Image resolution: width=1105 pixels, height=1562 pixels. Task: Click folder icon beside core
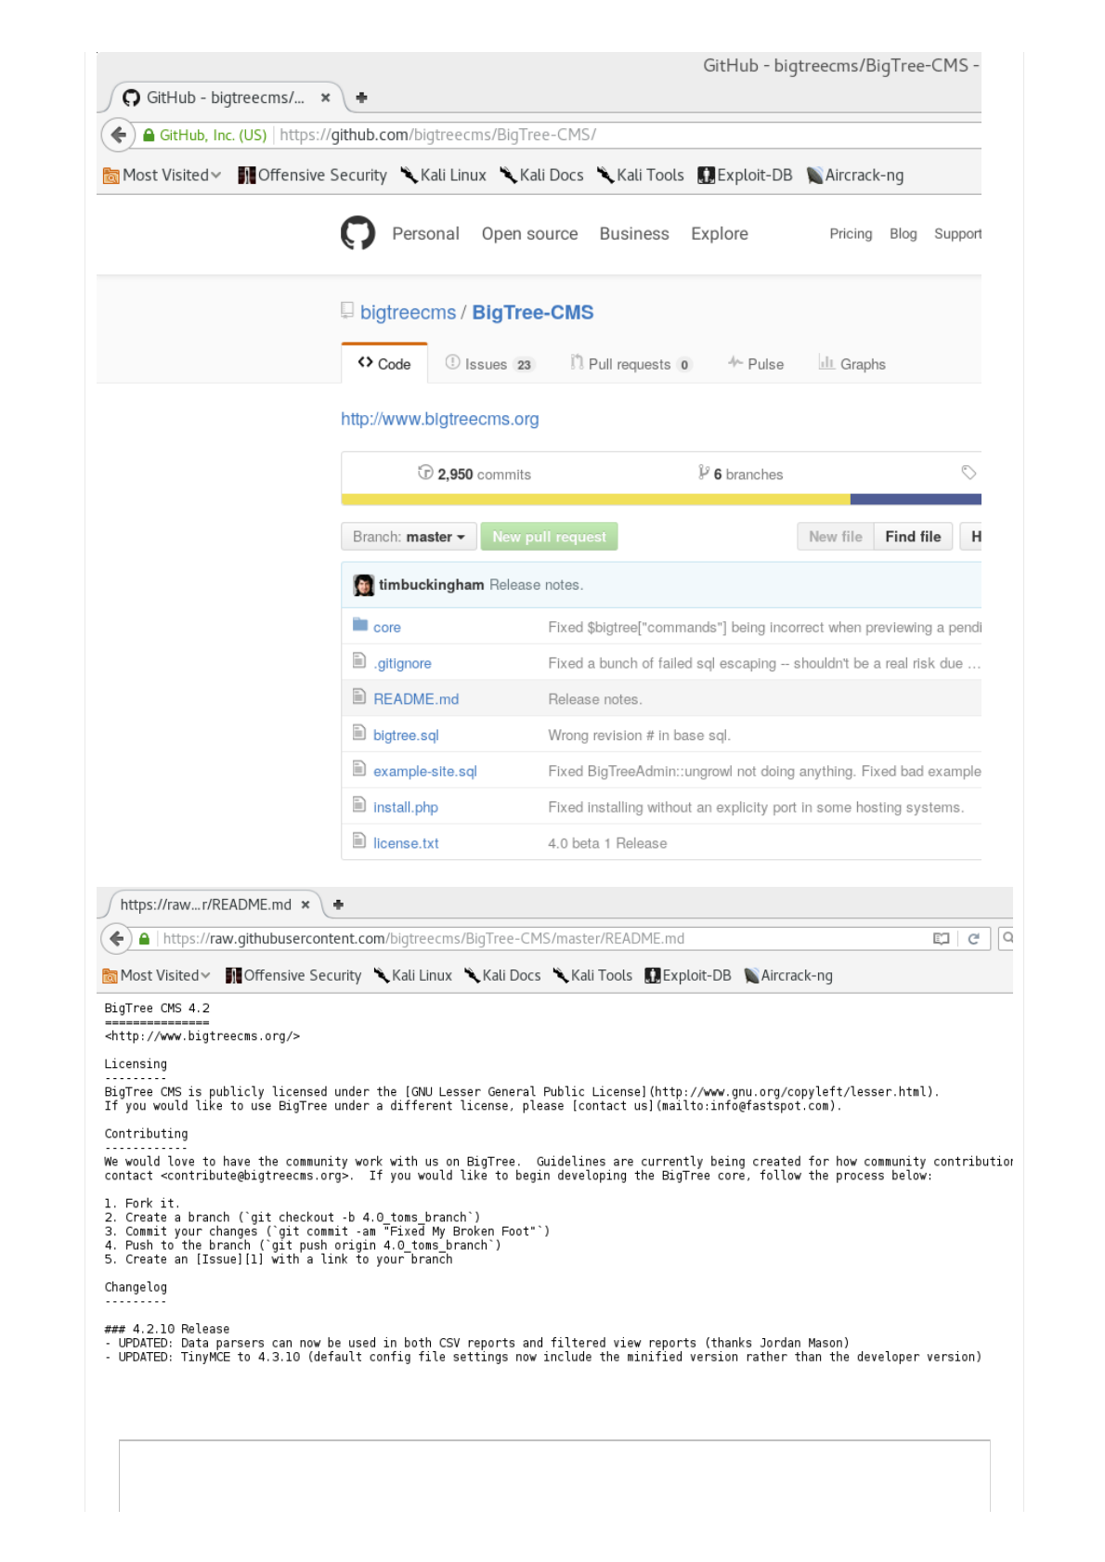pos(360,625)
